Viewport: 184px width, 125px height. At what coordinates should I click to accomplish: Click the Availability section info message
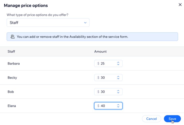tap(92, 37)
